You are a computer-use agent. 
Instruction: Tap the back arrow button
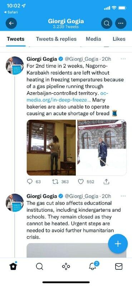coord(11,23)
